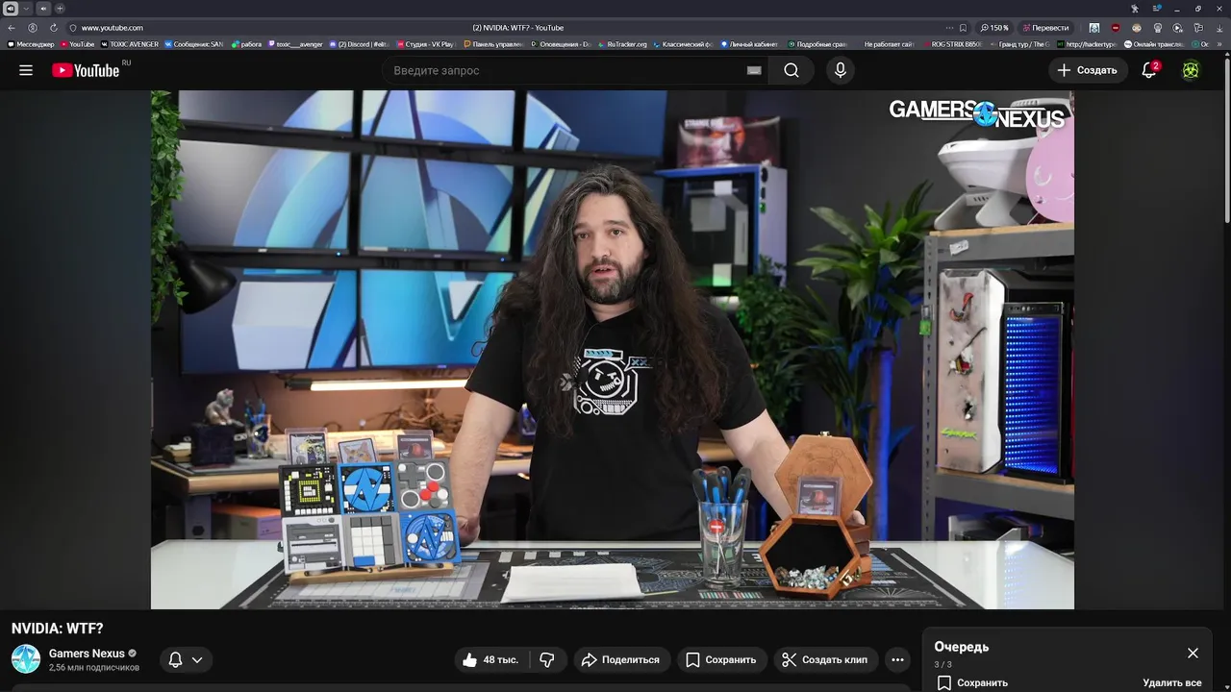Open the TOXIC AVENGER bookmark
The image size is (1231, 692).
click(130, 43)
